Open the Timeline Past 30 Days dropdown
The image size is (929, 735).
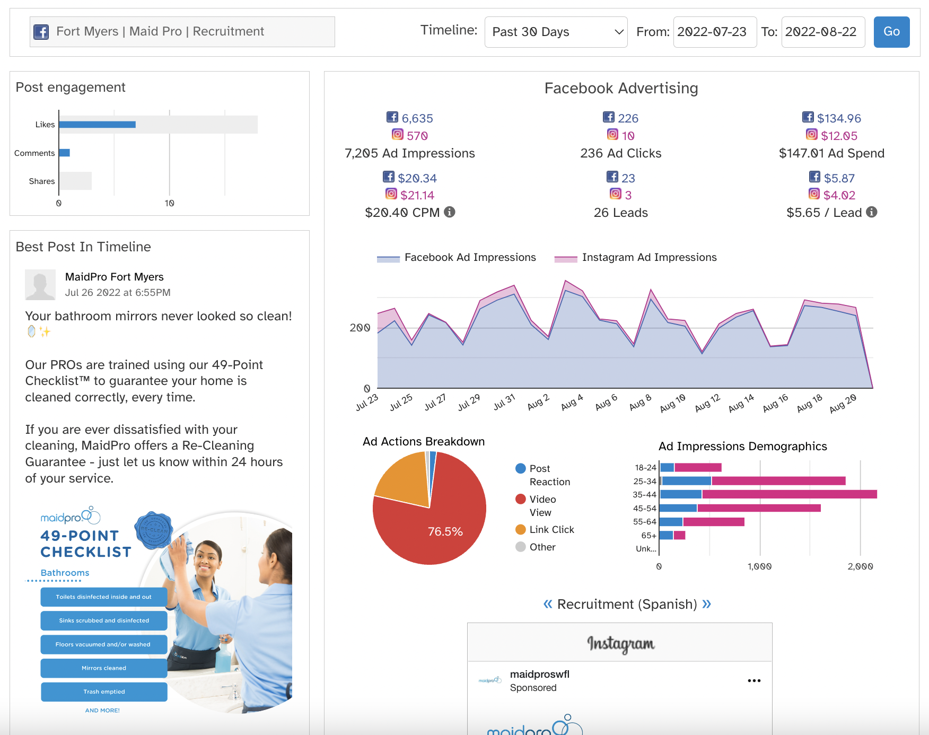coord(556,32)
